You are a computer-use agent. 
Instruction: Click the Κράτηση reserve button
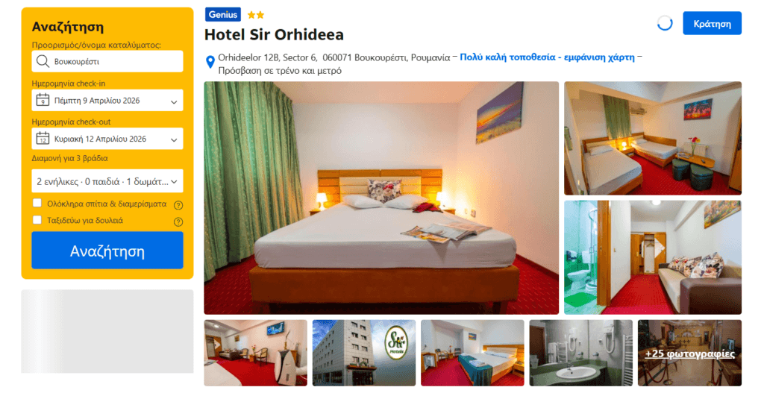pos(712,23)
